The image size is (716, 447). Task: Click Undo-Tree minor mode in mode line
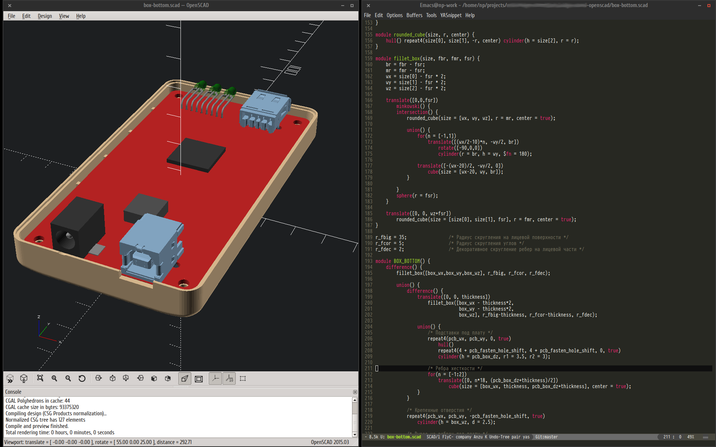[499, 437]
